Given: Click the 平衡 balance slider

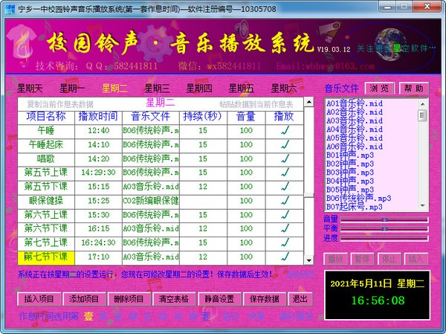Looking at the screenshot, I should (x=384, y=229).
